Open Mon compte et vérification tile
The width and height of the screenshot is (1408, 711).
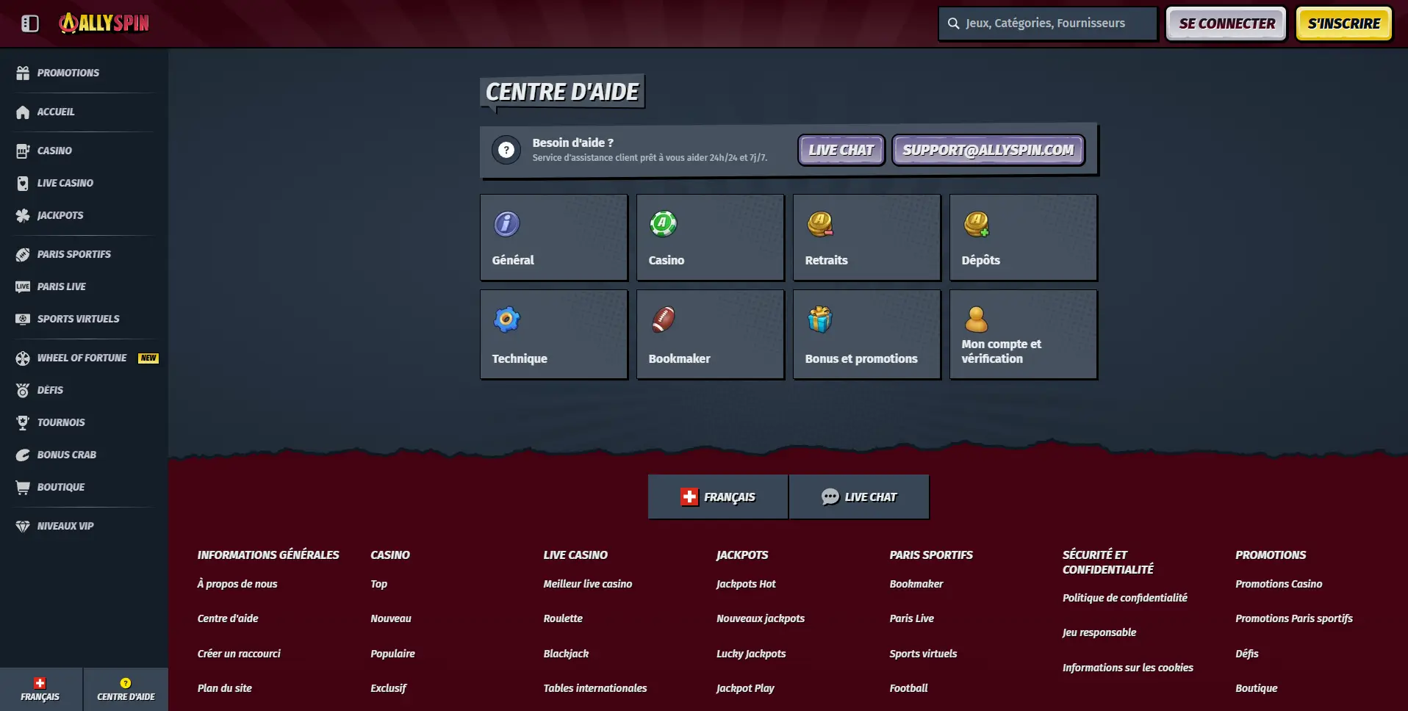click(1022, 334)
